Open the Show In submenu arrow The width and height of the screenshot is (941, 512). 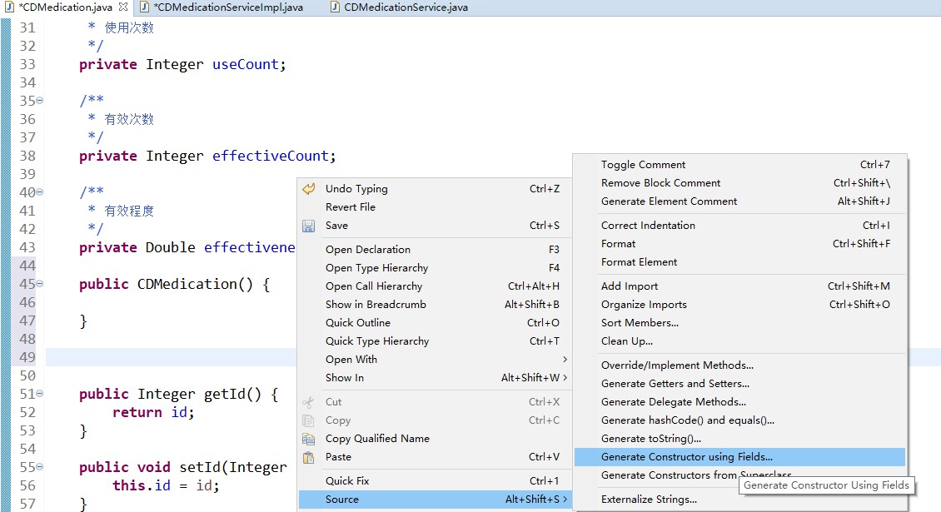pos(565,377)
